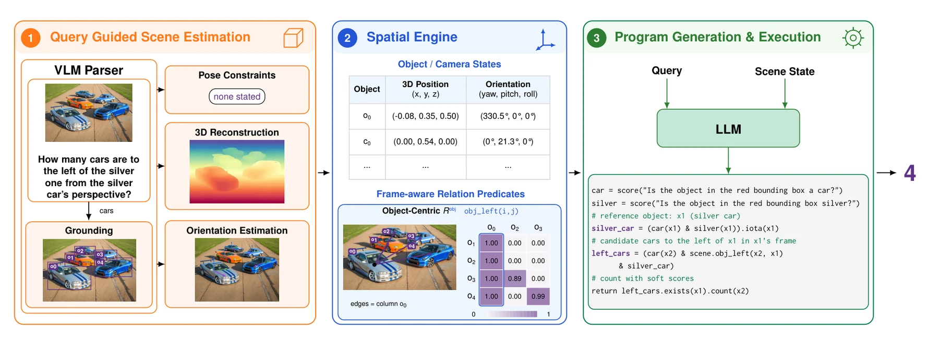Click the 'Program Generation & Execution' title
This screenshot has width=939, height=341.
(718, 37)
